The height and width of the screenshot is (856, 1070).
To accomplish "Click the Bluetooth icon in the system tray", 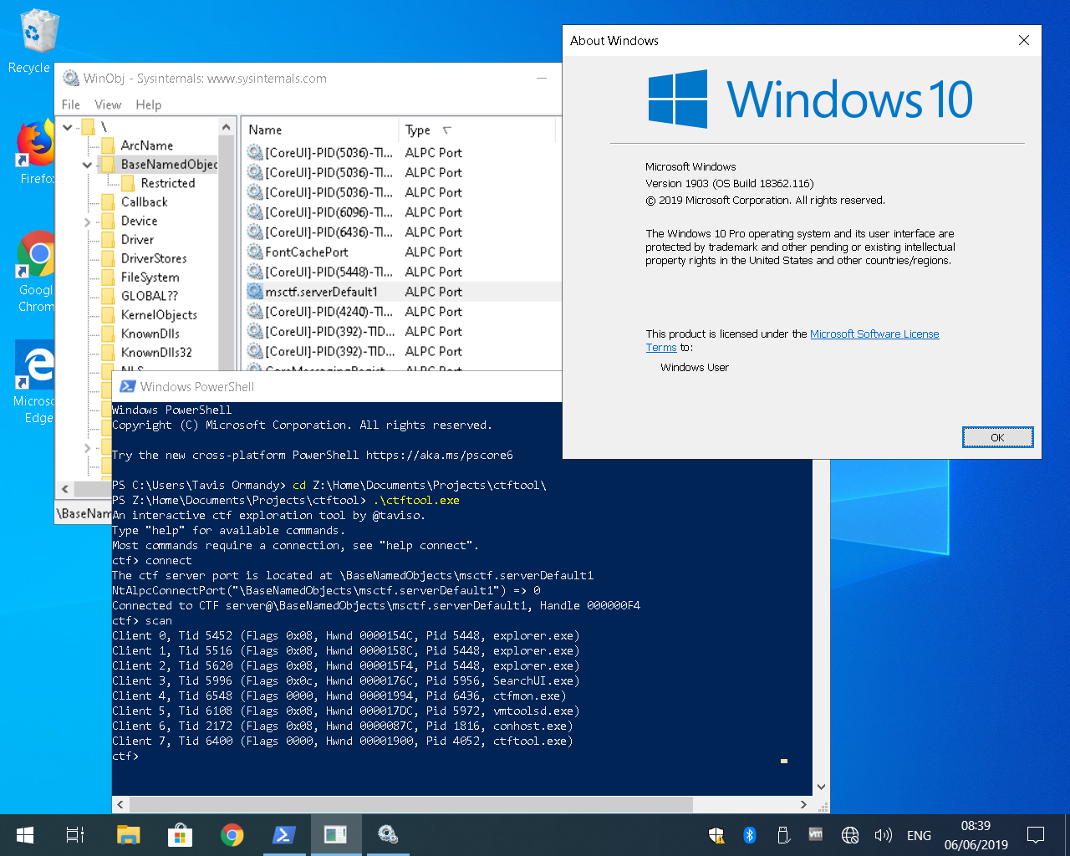I will pyautogui.click(x=750, y=834).
